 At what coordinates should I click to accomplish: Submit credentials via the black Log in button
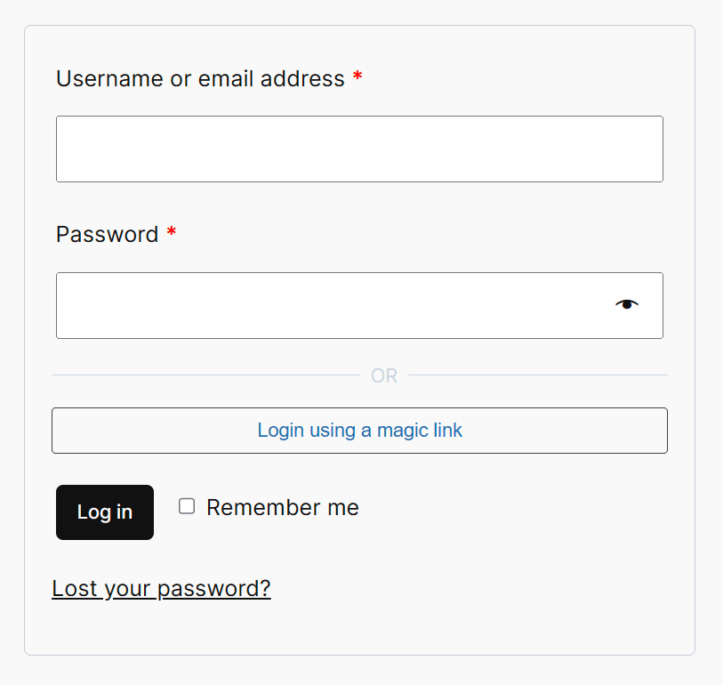pos(104,512)
